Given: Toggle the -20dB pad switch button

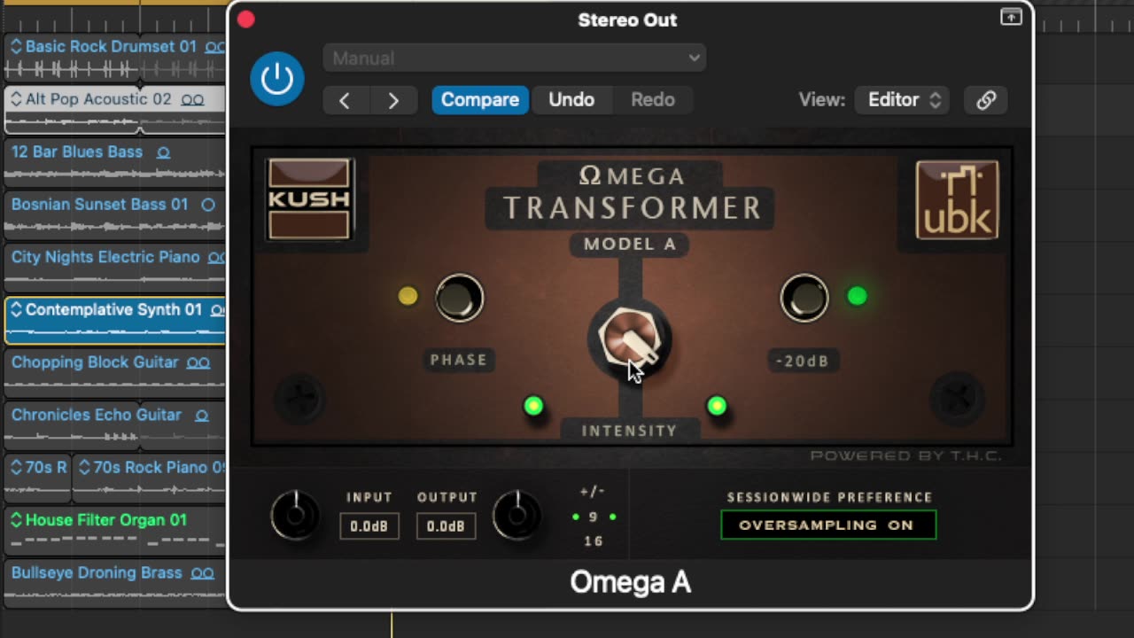Looking at the screenshot, I should [x=804, y=298].
